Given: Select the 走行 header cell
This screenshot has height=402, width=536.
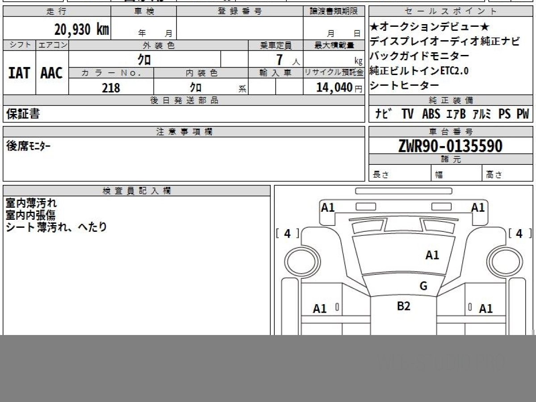Looking at the screenshot, I should click(x=56, y=12).
